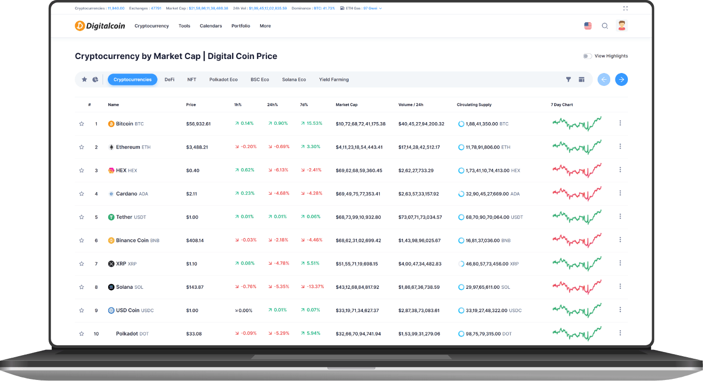703x381 pixels.
Task: Open the pie chart portfolio icon
Action: [95, 80]
